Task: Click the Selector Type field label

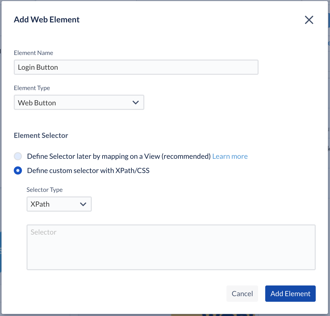Action: pyautogui.click(x=45, y=190)
